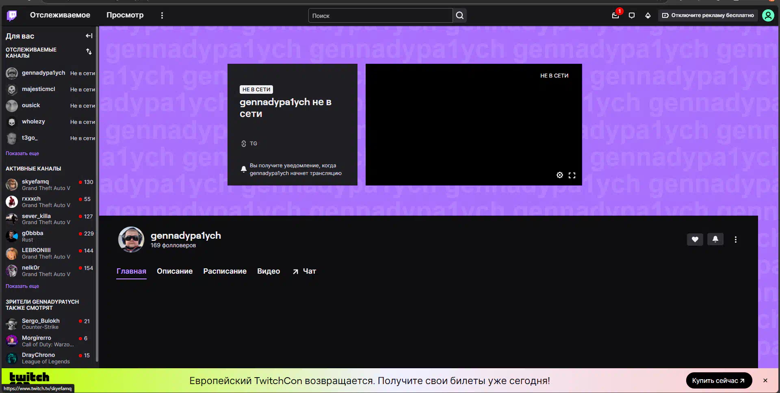Open gennadypa1ych in followed channels list
Screen dimensions: 780x393
point(50,73)
